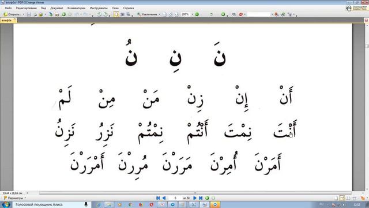Image resolution: width=369 pixels, height=208 pixels.
Task: Click the empty search text field
Action: tap(259, 14)
